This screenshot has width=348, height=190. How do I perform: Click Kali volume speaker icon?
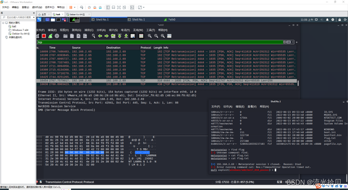point(322,20)
